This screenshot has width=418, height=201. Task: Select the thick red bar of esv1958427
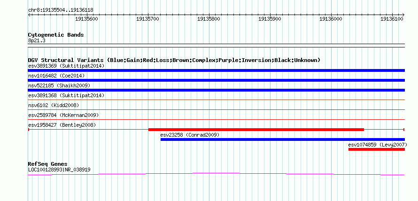coord(256,130)
